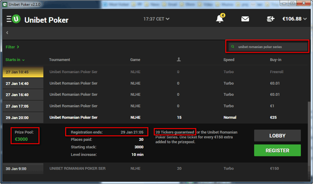The width and height of the screenshot is (313, 184).
Task: Sort by the Buy-in column header
Action: click(x=275, y=60)
